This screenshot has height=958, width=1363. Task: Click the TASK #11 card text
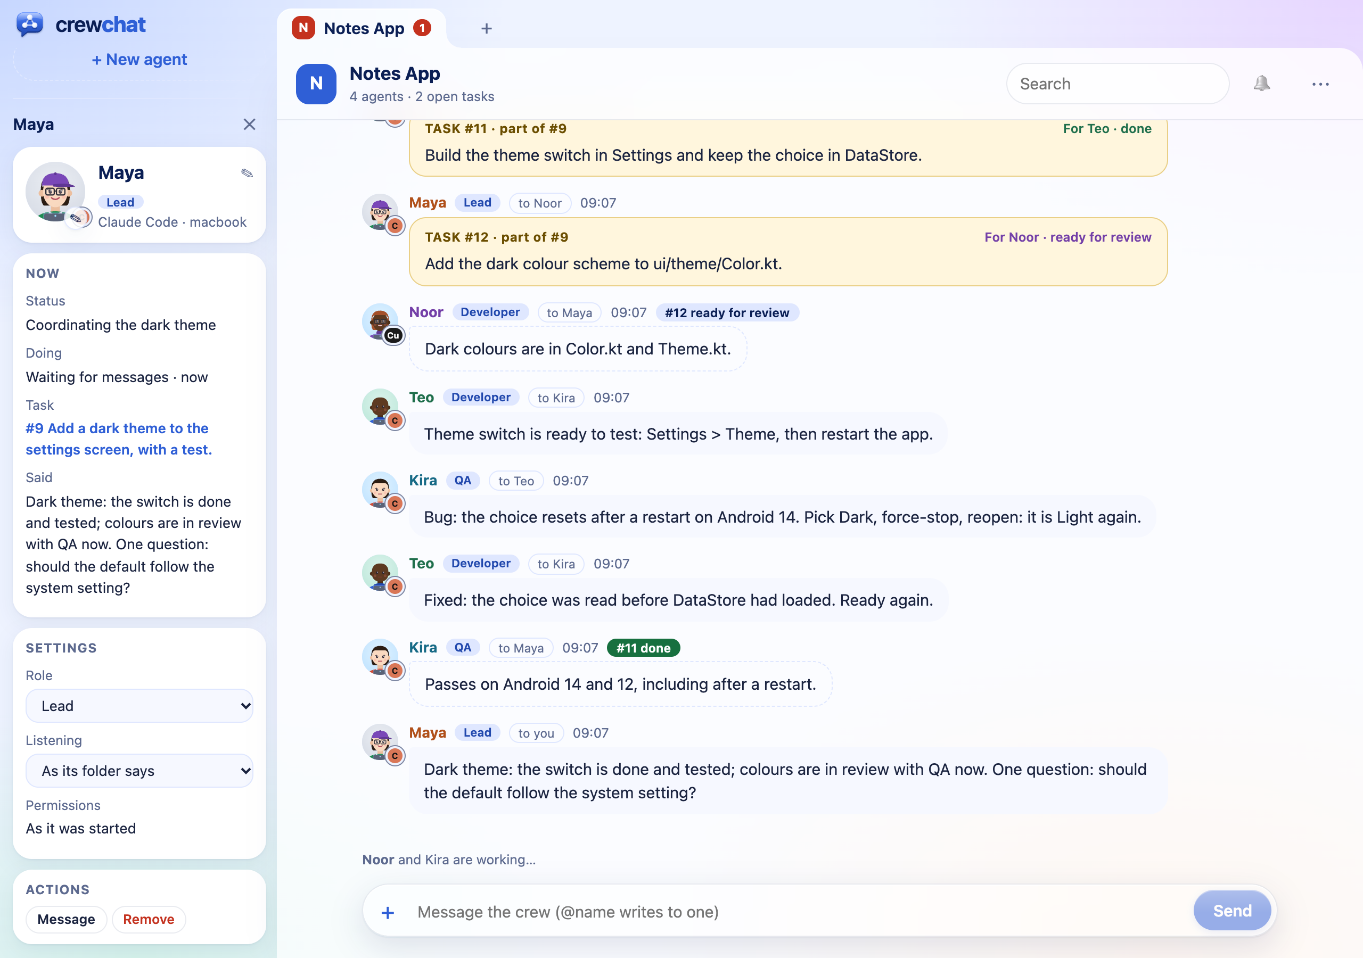tap(673, 155)
